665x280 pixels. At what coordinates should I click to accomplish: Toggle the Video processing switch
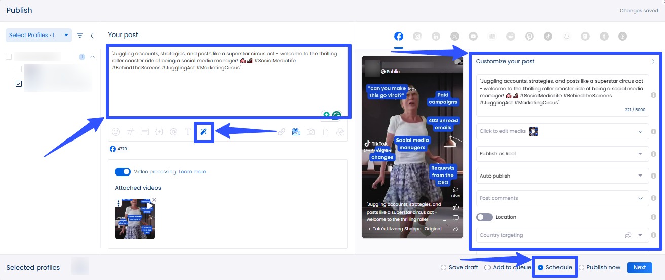(123, 172)
